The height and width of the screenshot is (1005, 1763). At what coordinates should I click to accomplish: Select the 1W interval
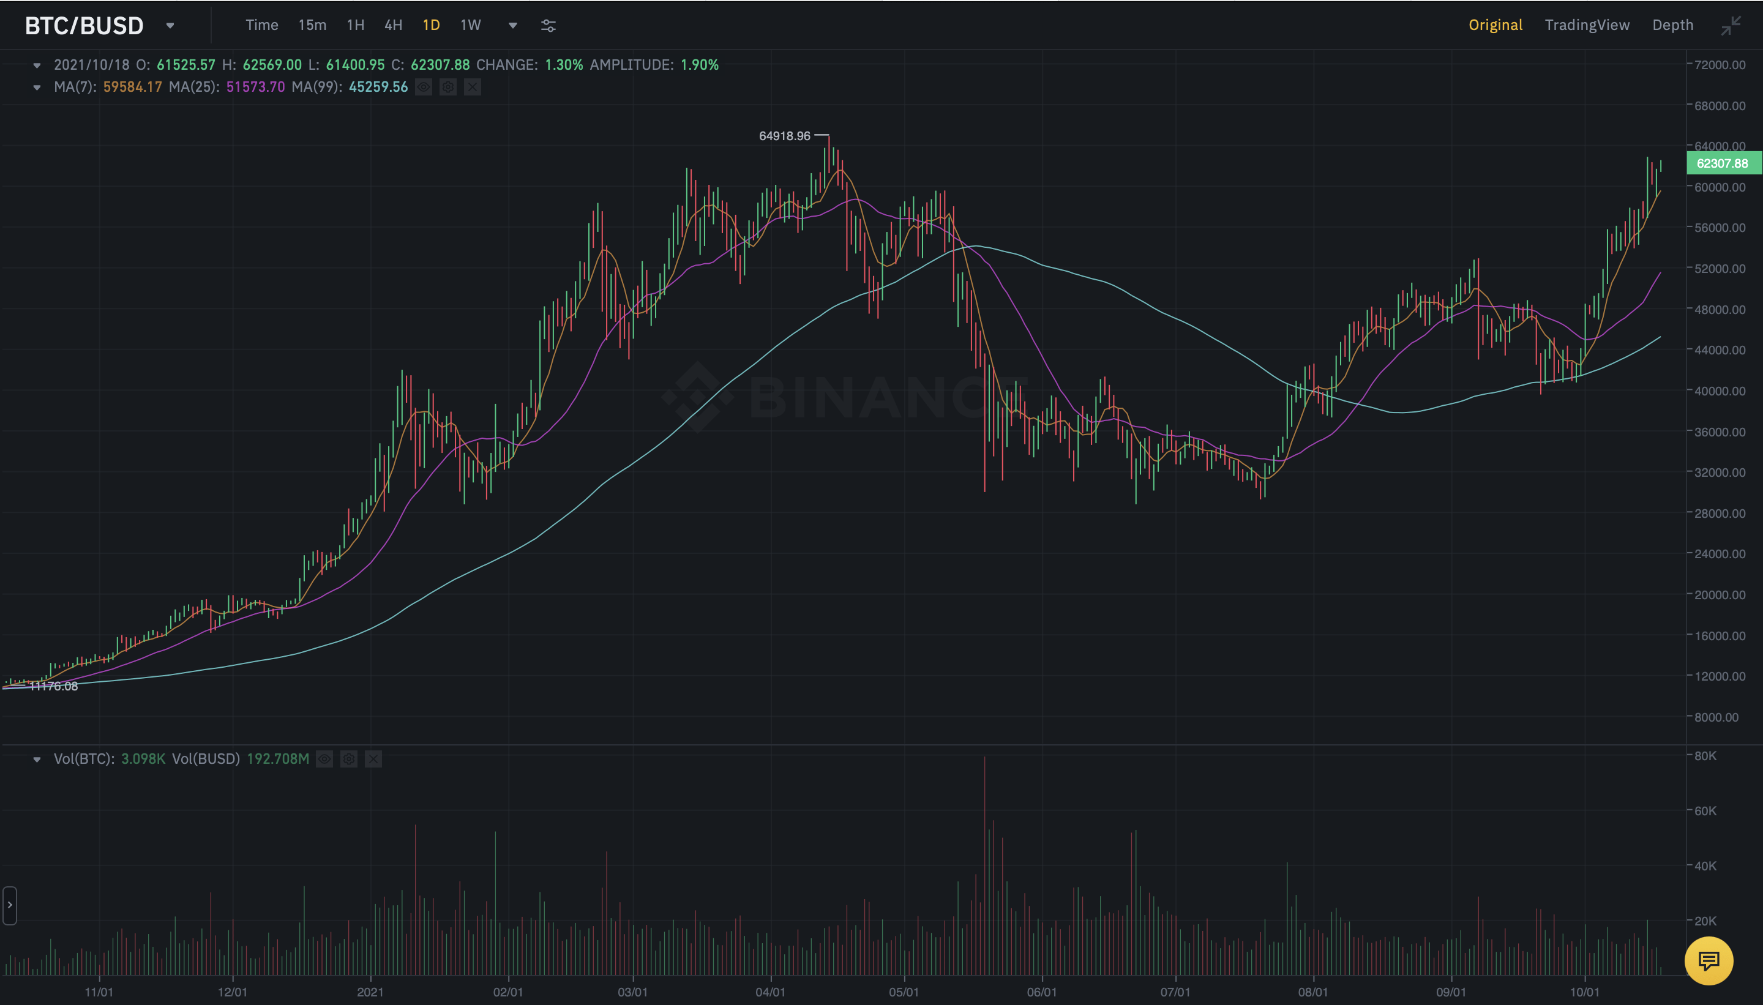470,25
